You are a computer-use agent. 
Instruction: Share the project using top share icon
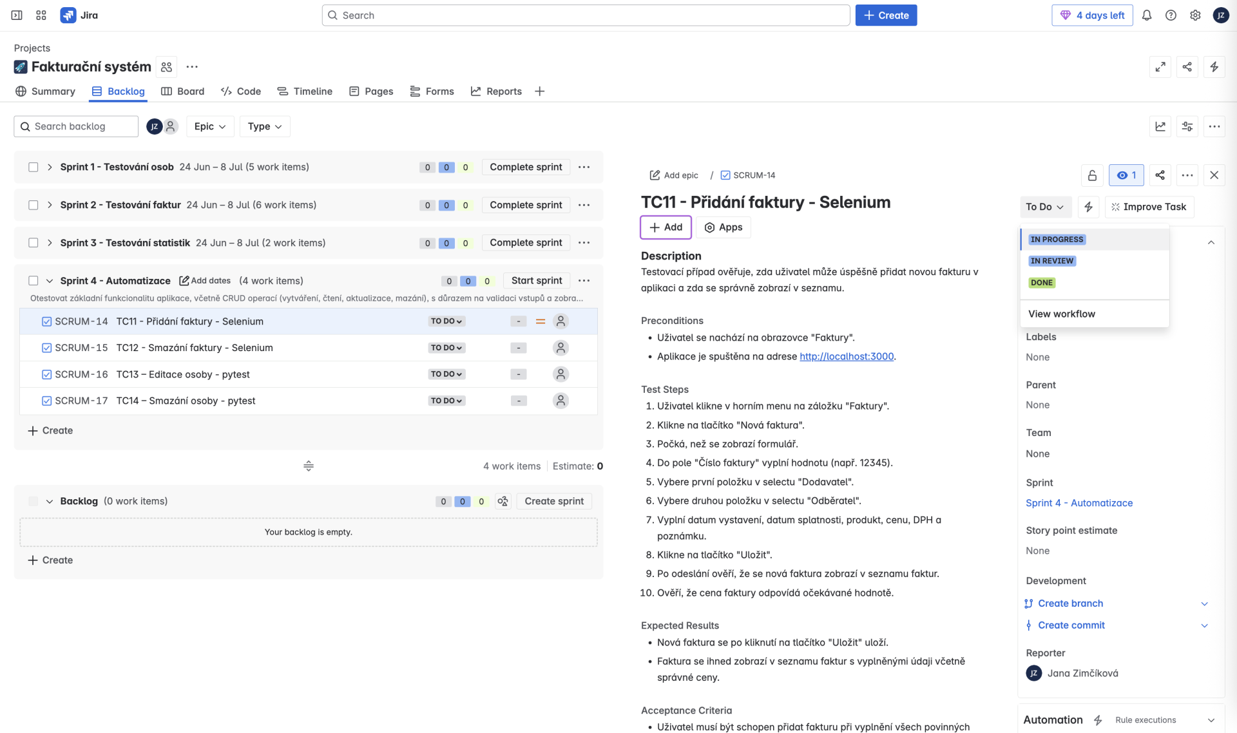pos(1187,66)
